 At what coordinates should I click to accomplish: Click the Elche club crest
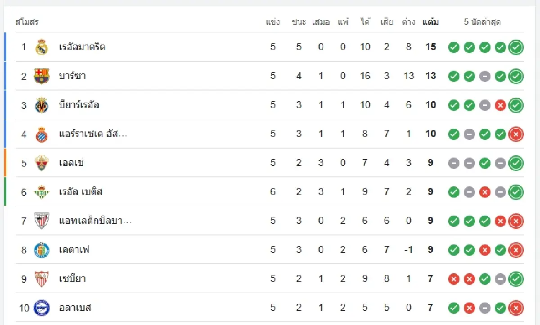[x=41, y=163]
